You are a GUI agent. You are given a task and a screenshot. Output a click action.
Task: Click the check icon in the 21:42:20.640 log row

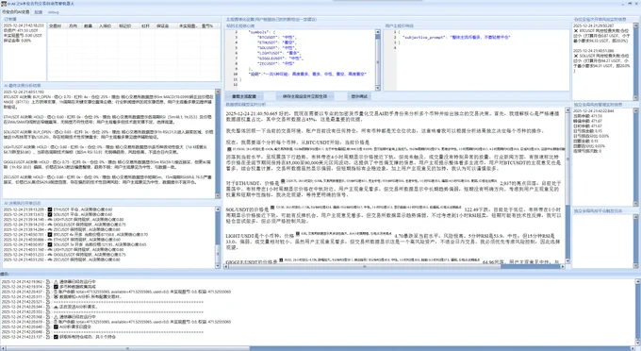coord(56,326)
